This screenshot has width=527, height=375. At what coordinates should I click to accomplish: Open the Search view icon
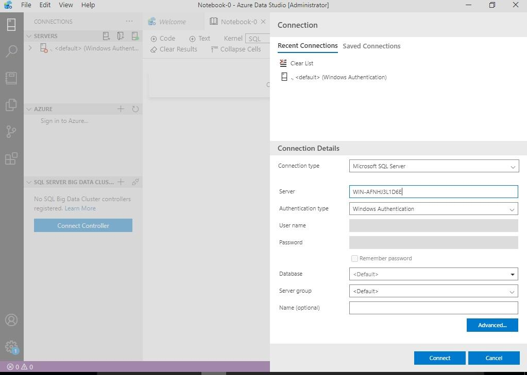click(11, 51)
